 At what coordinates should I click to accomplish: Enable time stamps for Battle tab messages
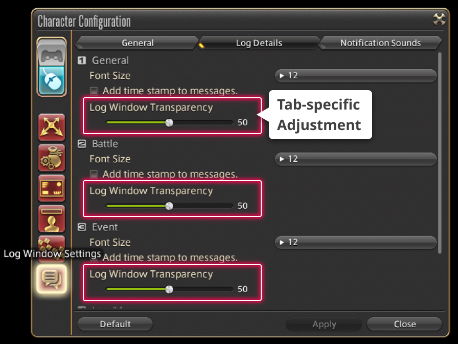[x=94, y=175]
